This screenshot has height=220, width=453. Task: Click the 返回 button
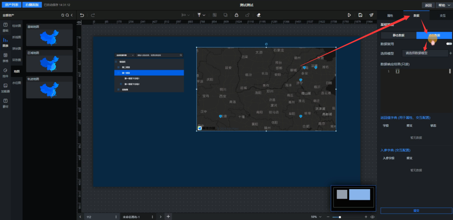coord(428,5)
